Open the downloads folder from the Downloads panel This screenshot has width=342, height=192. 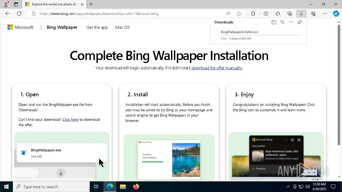point(274,22)
